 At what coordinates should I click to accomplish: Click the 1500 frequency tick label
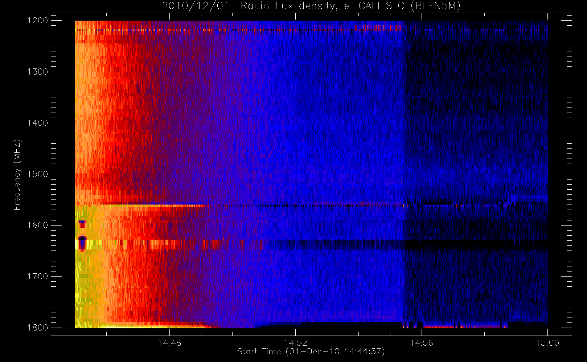(x=38, y=174)
